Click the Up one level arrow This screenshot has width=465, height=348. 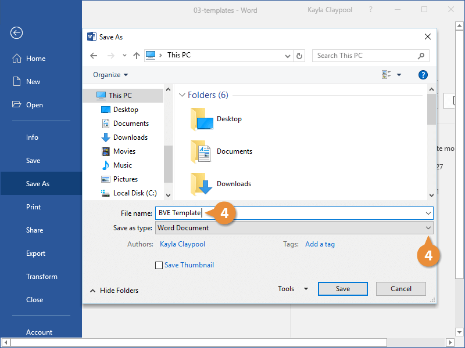point(137,56)
